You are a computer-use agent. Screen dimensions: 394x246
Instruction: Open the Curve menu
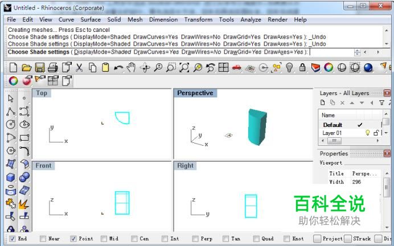point(67,19)
